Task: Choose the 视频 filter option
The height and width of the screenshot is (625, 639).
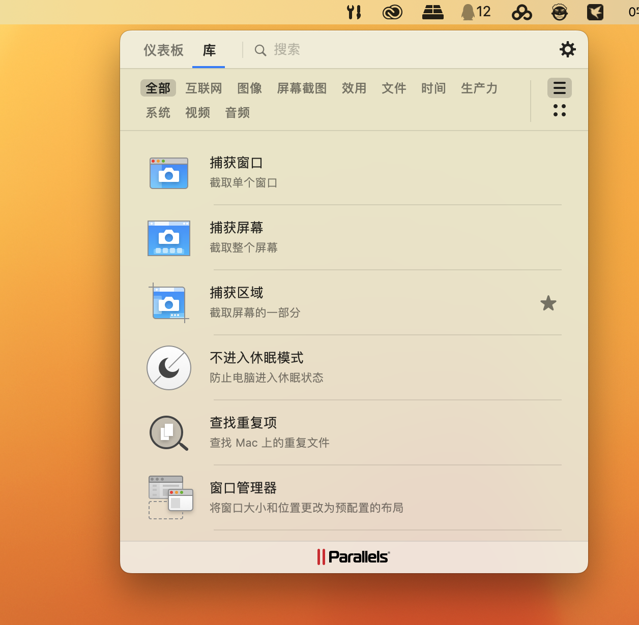Action: pyautogui.click(x=197, y=112)
